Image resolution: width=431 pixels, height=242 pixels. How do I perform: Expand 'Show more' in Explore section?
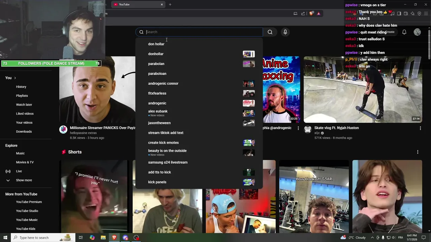(24, 180)
